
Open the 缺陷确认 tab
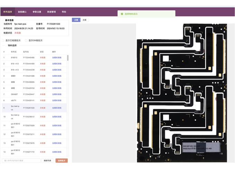click(22, 12)
